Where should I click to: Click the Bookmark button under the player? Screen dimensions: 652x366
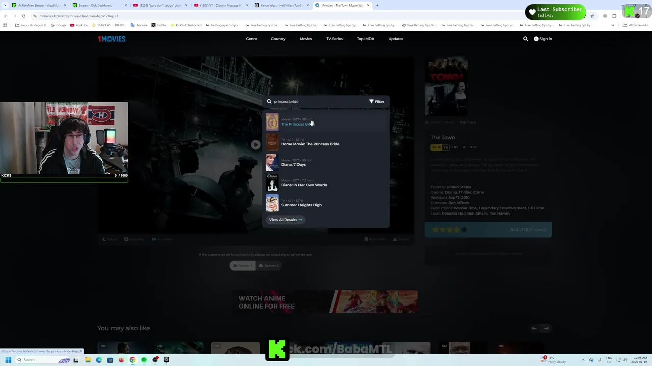(x=374, y=239)
